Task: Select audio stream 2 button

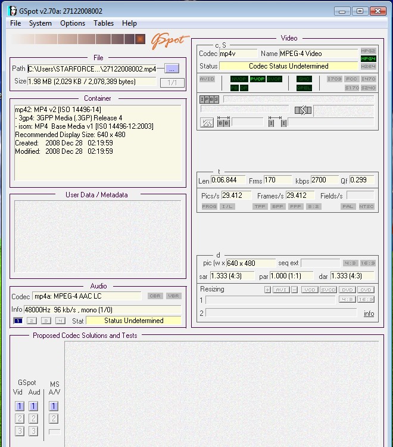Action: point(32,321)
